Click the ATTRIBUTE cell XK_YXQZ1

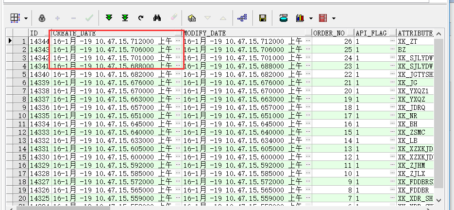[415, 91]
